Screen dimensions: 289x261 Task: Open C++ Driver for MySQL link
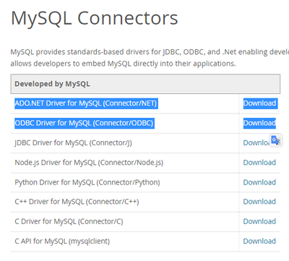point(77,202)
